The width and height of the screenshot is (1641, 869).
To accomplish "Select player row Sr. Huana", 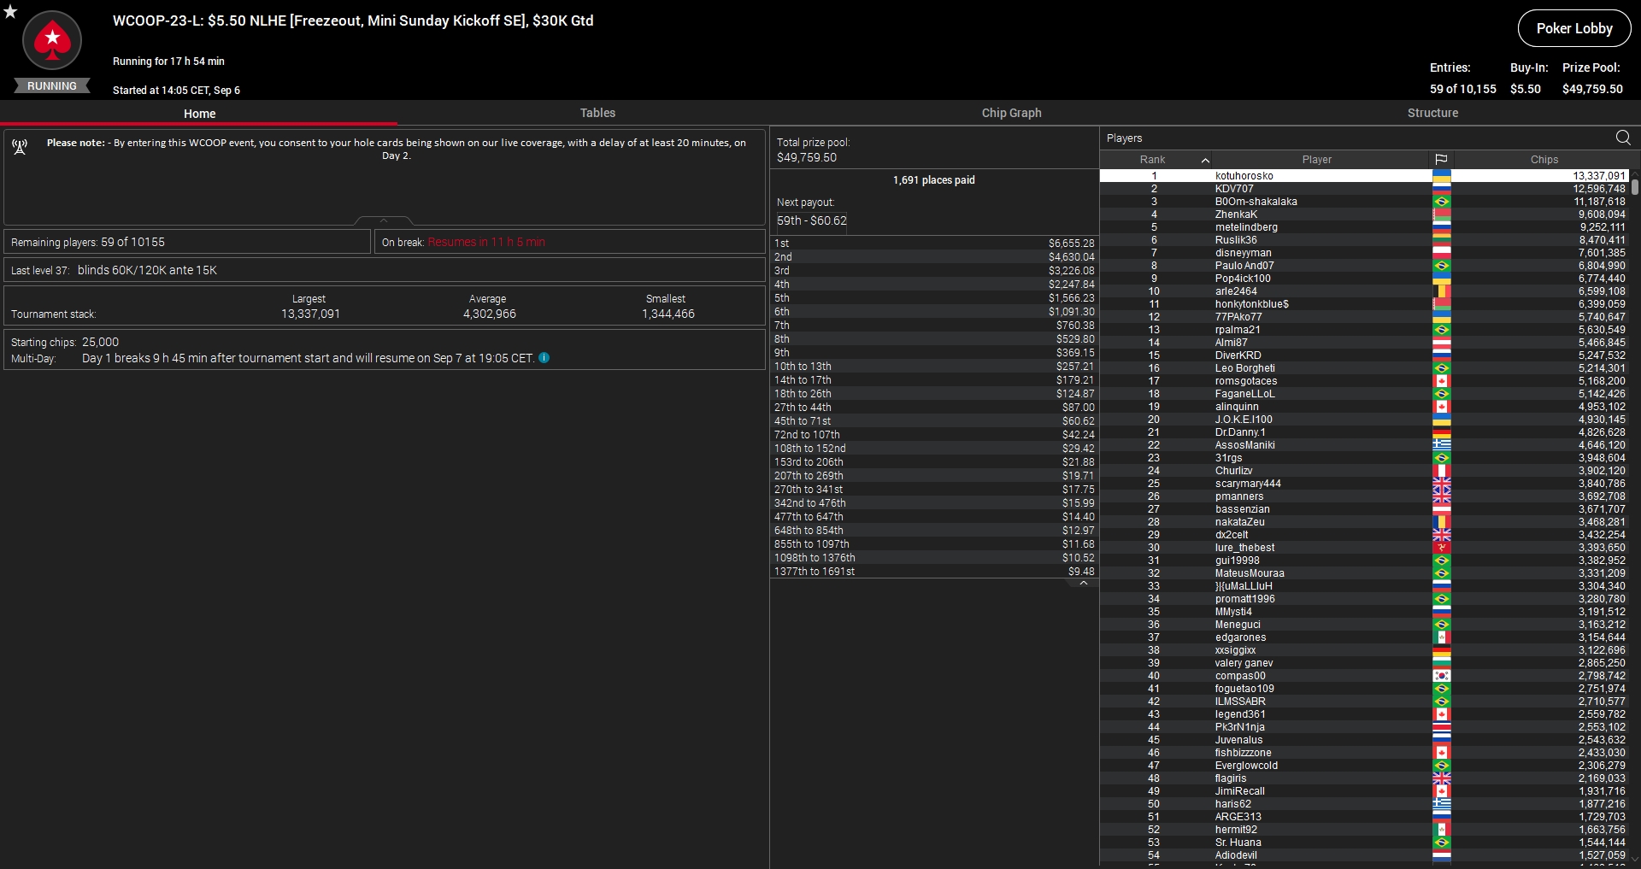I will [x=1364, y=843].
